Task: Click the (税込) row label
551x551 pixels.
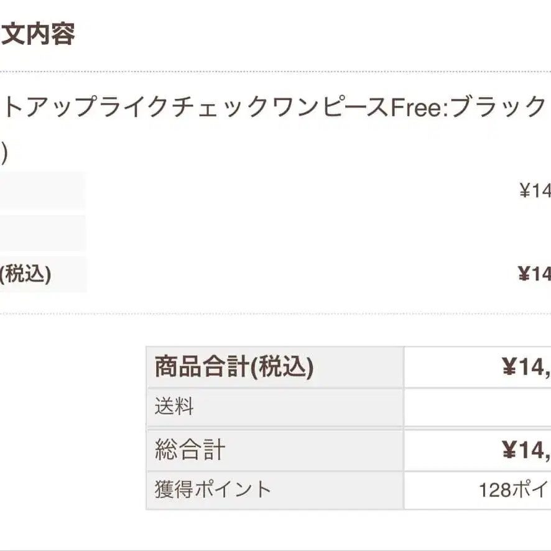Action: (x=26, y=274)
